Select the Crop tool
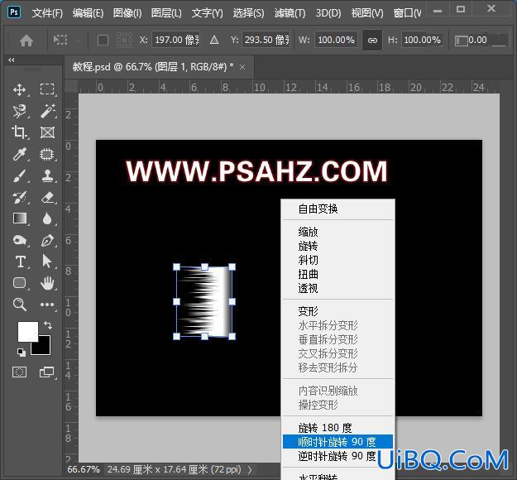The image size is (517, 480). pyautogui.click(x=20, y=132)
